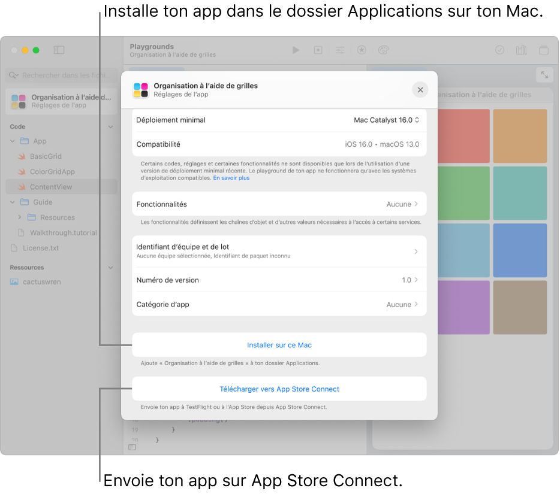Toggle the sidebar visibility icon
This screenshot has height=494, width=560.
coord(59,50)
